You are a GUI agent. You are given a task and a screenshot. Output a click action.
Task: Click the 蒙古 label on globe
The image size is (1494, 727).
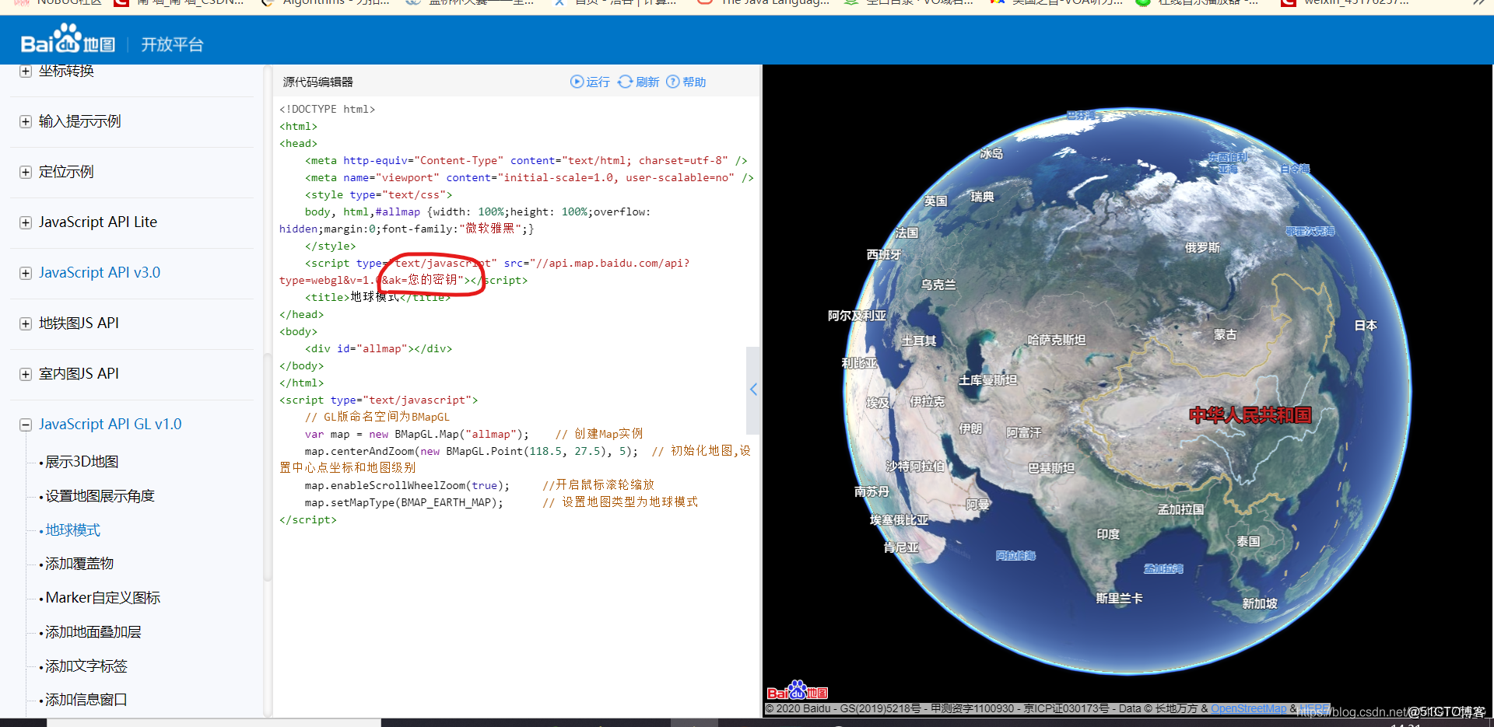[1225, 335]
